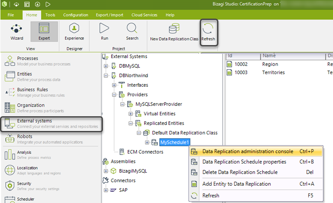Collapse the Replicated Entities node
This screenshot has width=333, height=203.
(x=131, y=123)
